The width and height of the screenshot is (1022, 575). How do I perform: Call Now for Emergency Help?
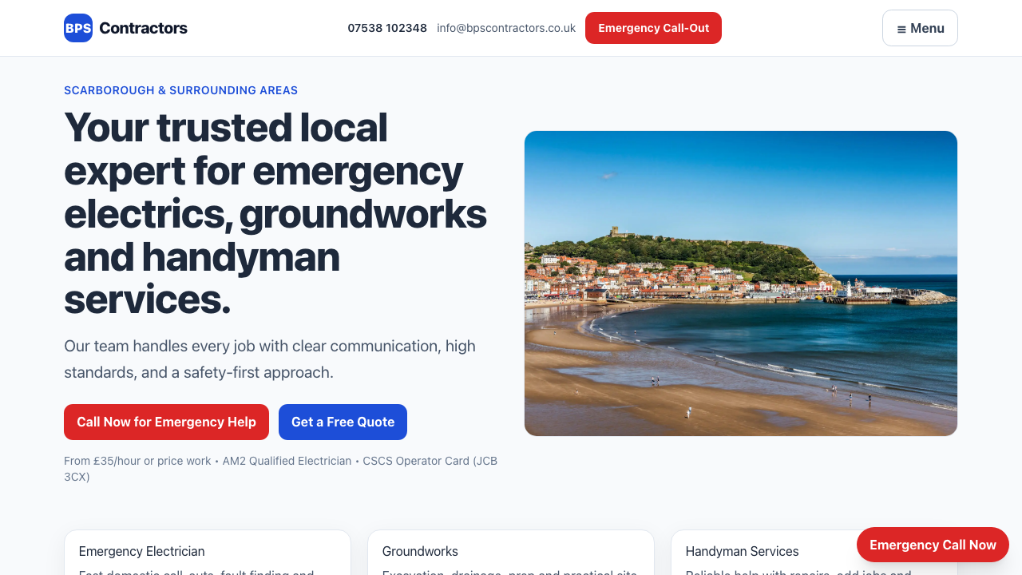click(166, 422)
